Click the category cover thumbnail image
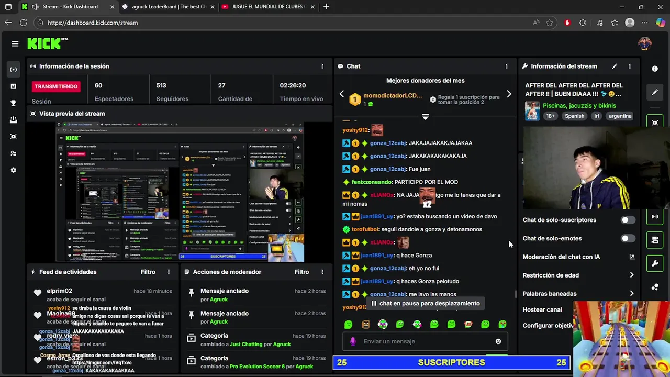This screenshot has width=670, height=377. click(x=532, y=111)
